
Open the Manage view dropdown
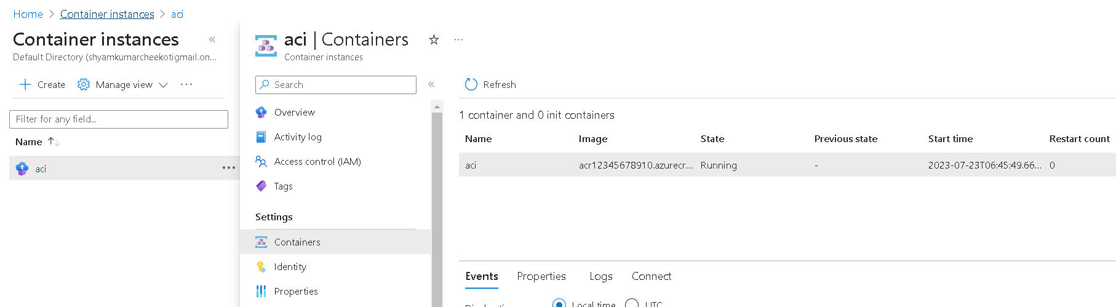click(123, 85)
